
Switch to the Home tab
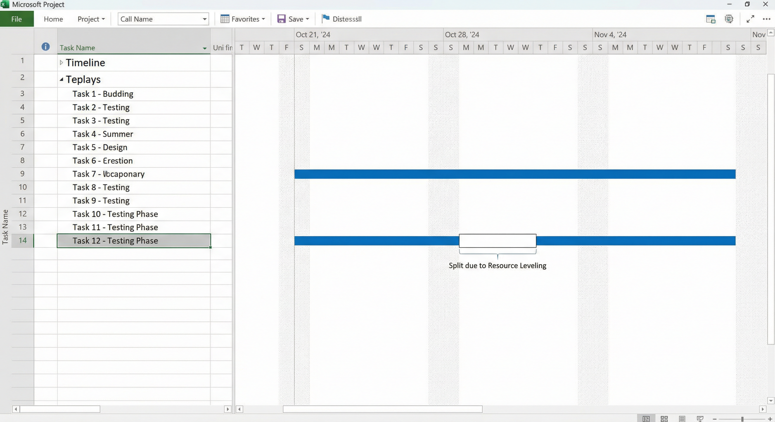53,19
